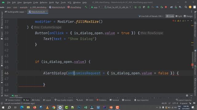Click the Sync Project with Gradle Files icon
The width and height of the screenshot is (197, 110).
coord(171,7)
